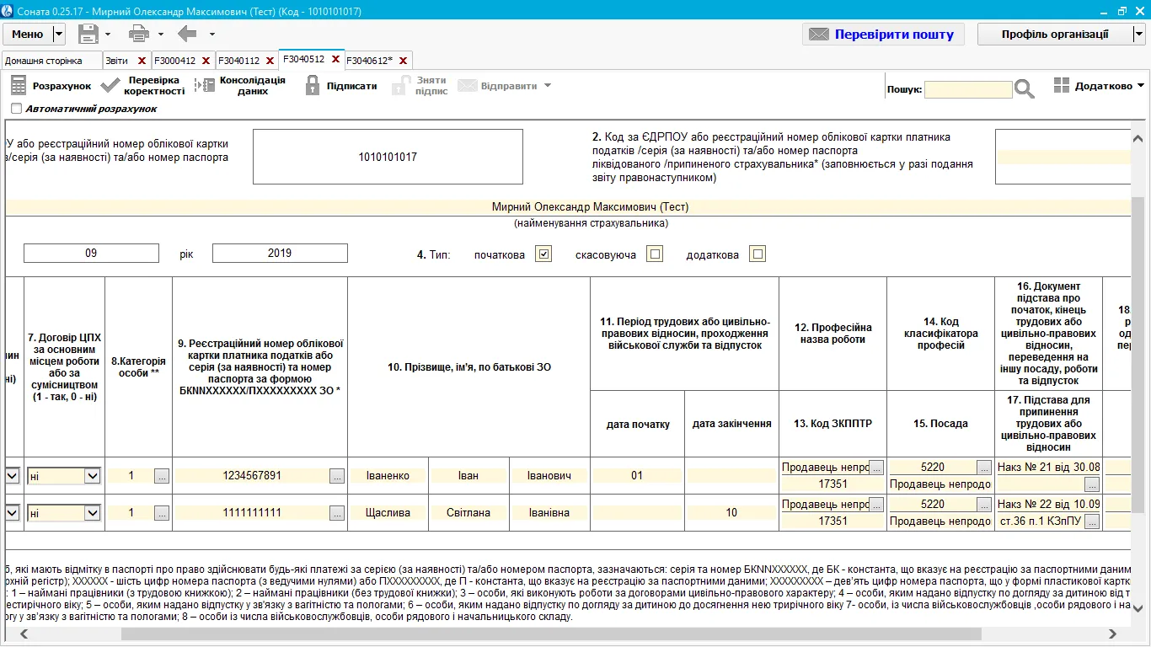
Task: Expand the save icon dropdown arrow
Action: (x=108, y=35)
